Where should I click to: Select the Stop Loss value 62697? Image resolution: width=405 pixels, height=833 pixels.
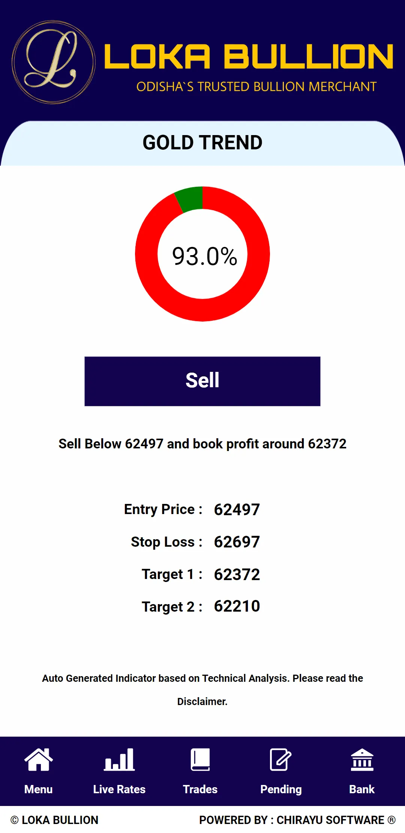(x=237, y=542)
